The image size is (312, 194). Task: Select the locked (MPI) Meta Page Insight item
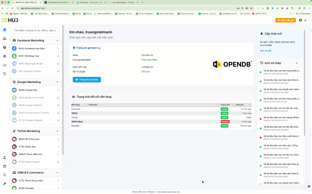pos(36,63)
